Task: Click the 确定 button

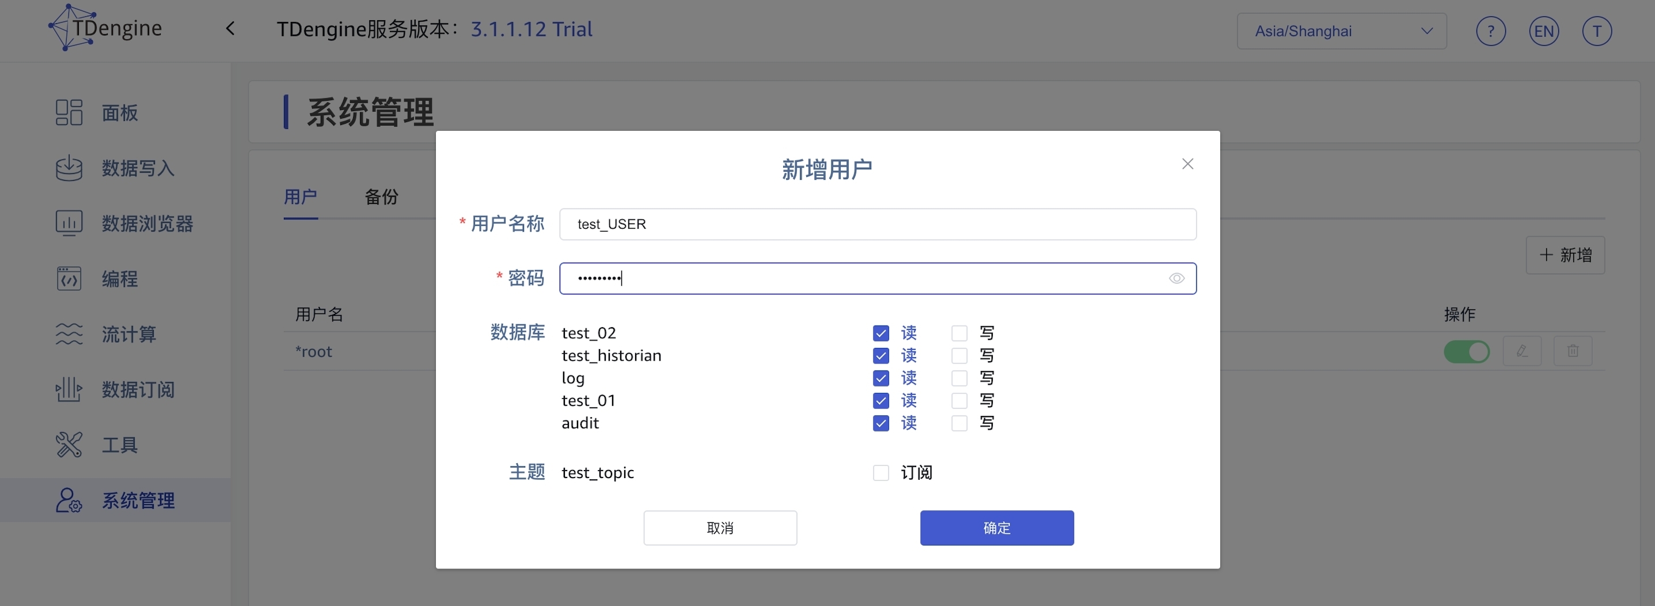Action: pyautogui.click(x=996, y=528)
